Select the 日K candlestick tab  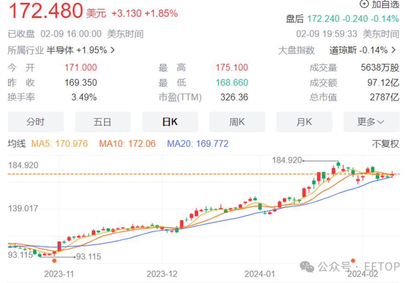(170, 122)
